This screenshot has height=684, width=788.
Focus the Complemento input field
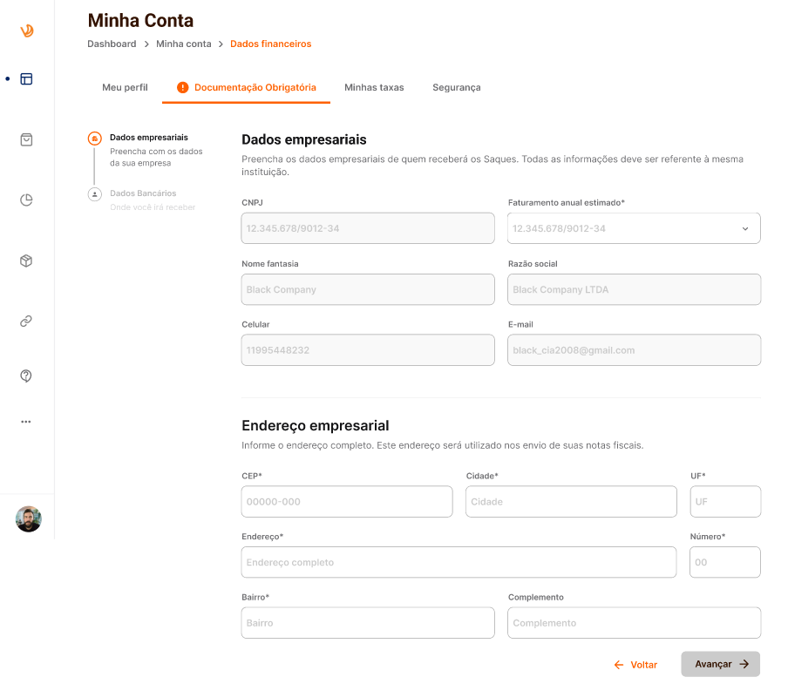[635, 623]
